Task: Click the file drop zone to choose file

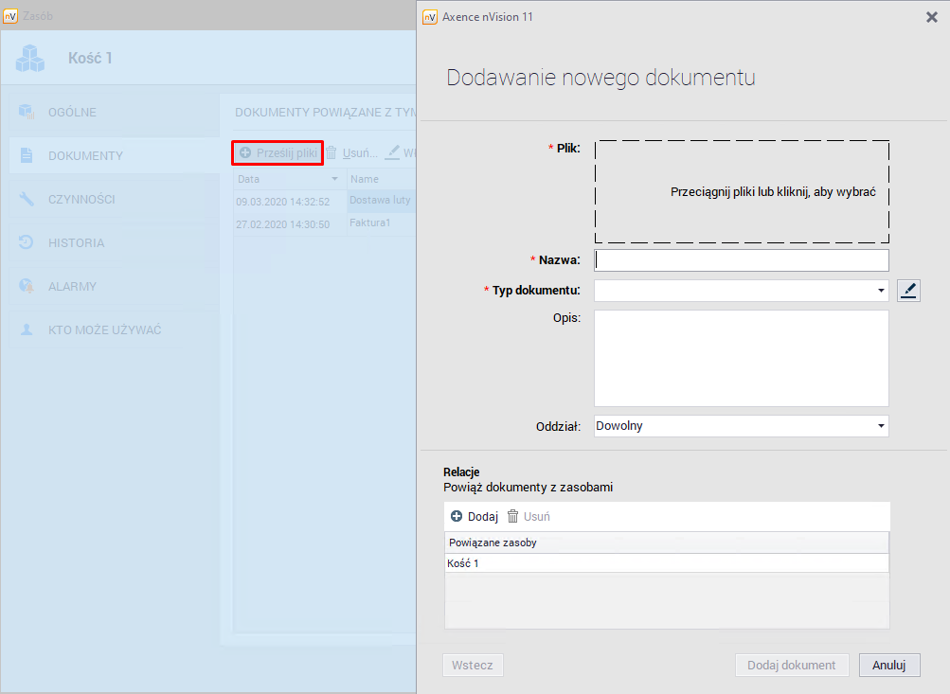Action: coord(741,191)
